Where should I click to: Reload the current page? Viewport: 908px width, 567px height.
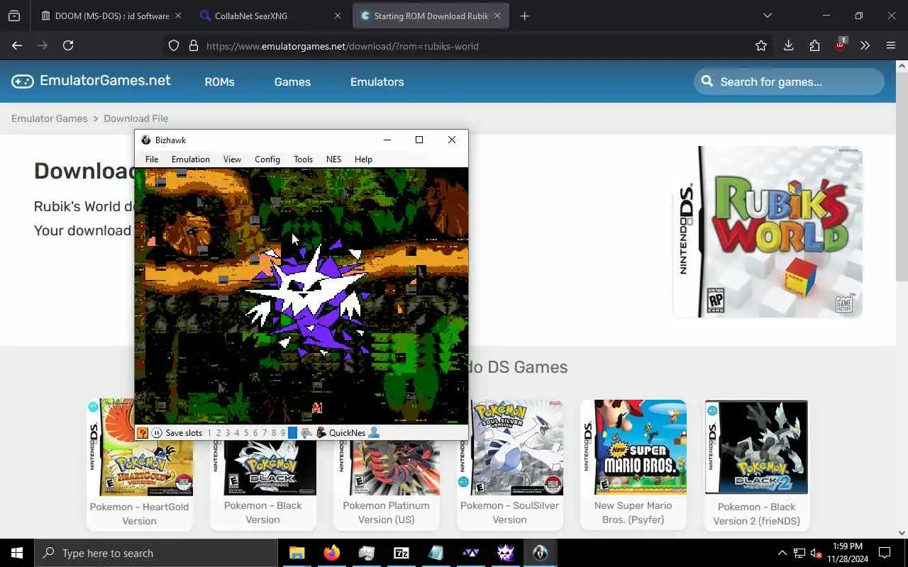[68, 45]
